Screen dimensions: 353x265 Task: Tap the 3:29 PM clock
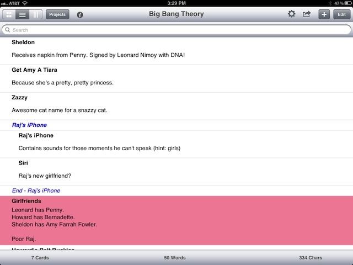click(x=176, y=3)
